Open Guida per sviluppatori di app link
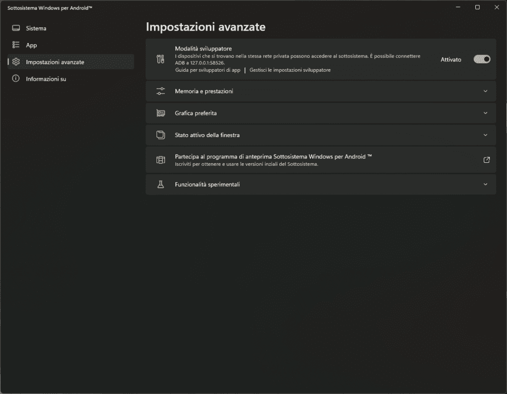 tap(207, 70)
